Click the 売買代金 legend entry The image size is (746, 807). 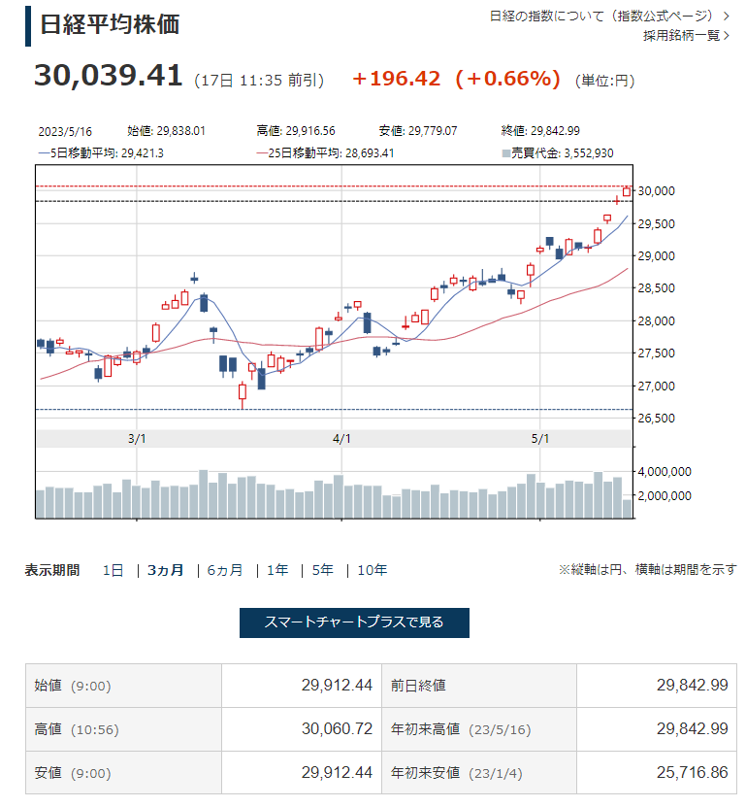coord(557,152)
